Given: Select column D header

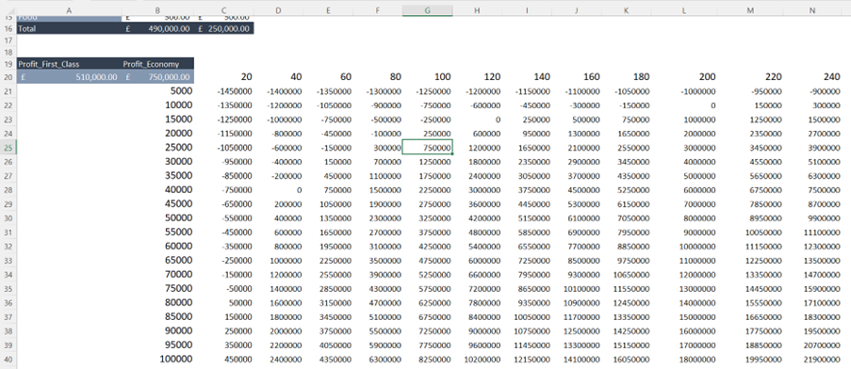Looking at the screenshot, I should [278, 10].
